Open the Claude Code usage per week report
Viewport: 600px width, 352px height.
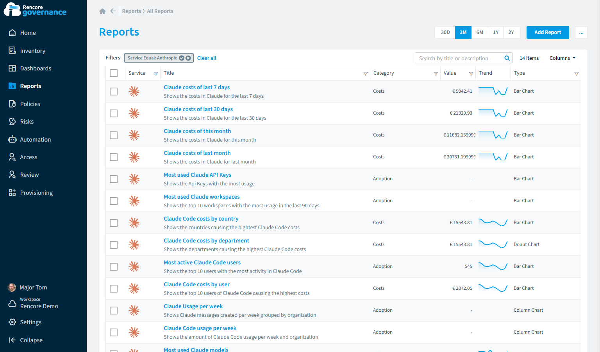click(200, 329)
